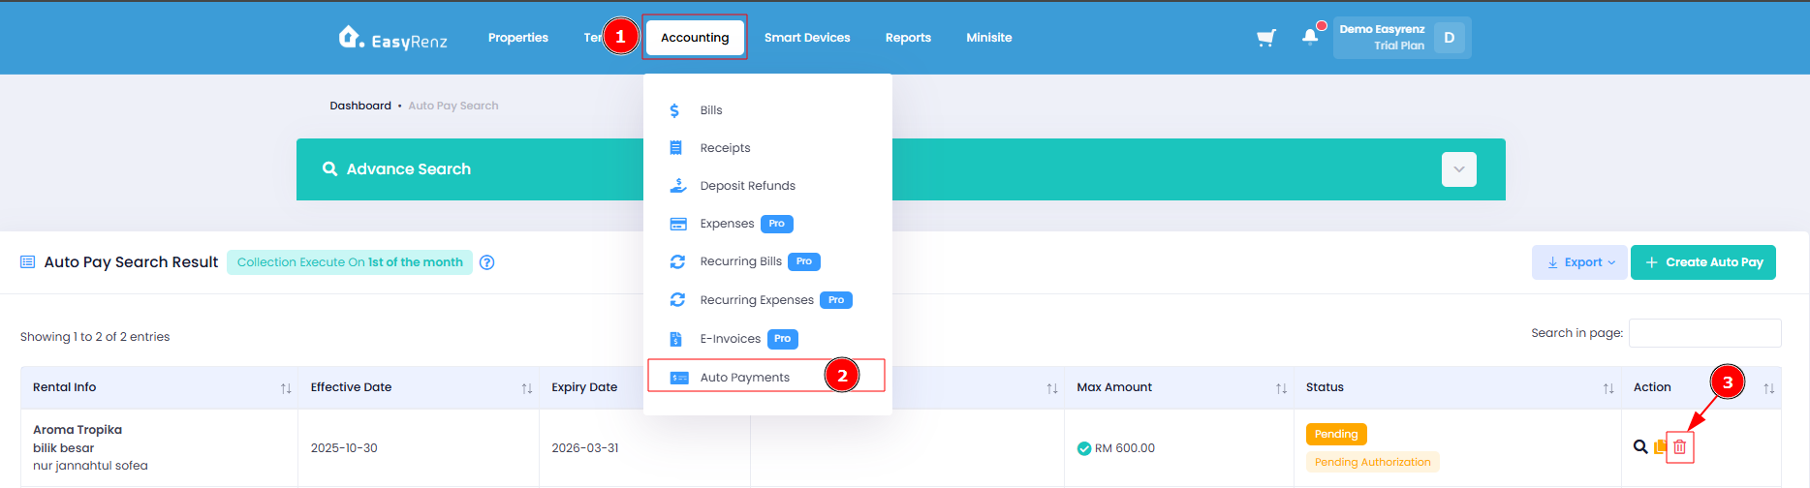
Task: Delete the auto pay entry with trash icon
Action: [1680, 447]
